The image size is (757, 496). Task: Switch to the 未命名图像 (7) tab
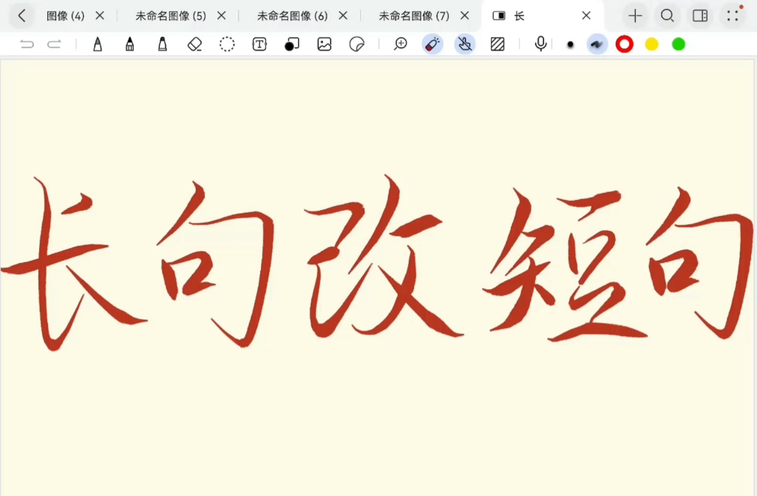click(414, 16)
